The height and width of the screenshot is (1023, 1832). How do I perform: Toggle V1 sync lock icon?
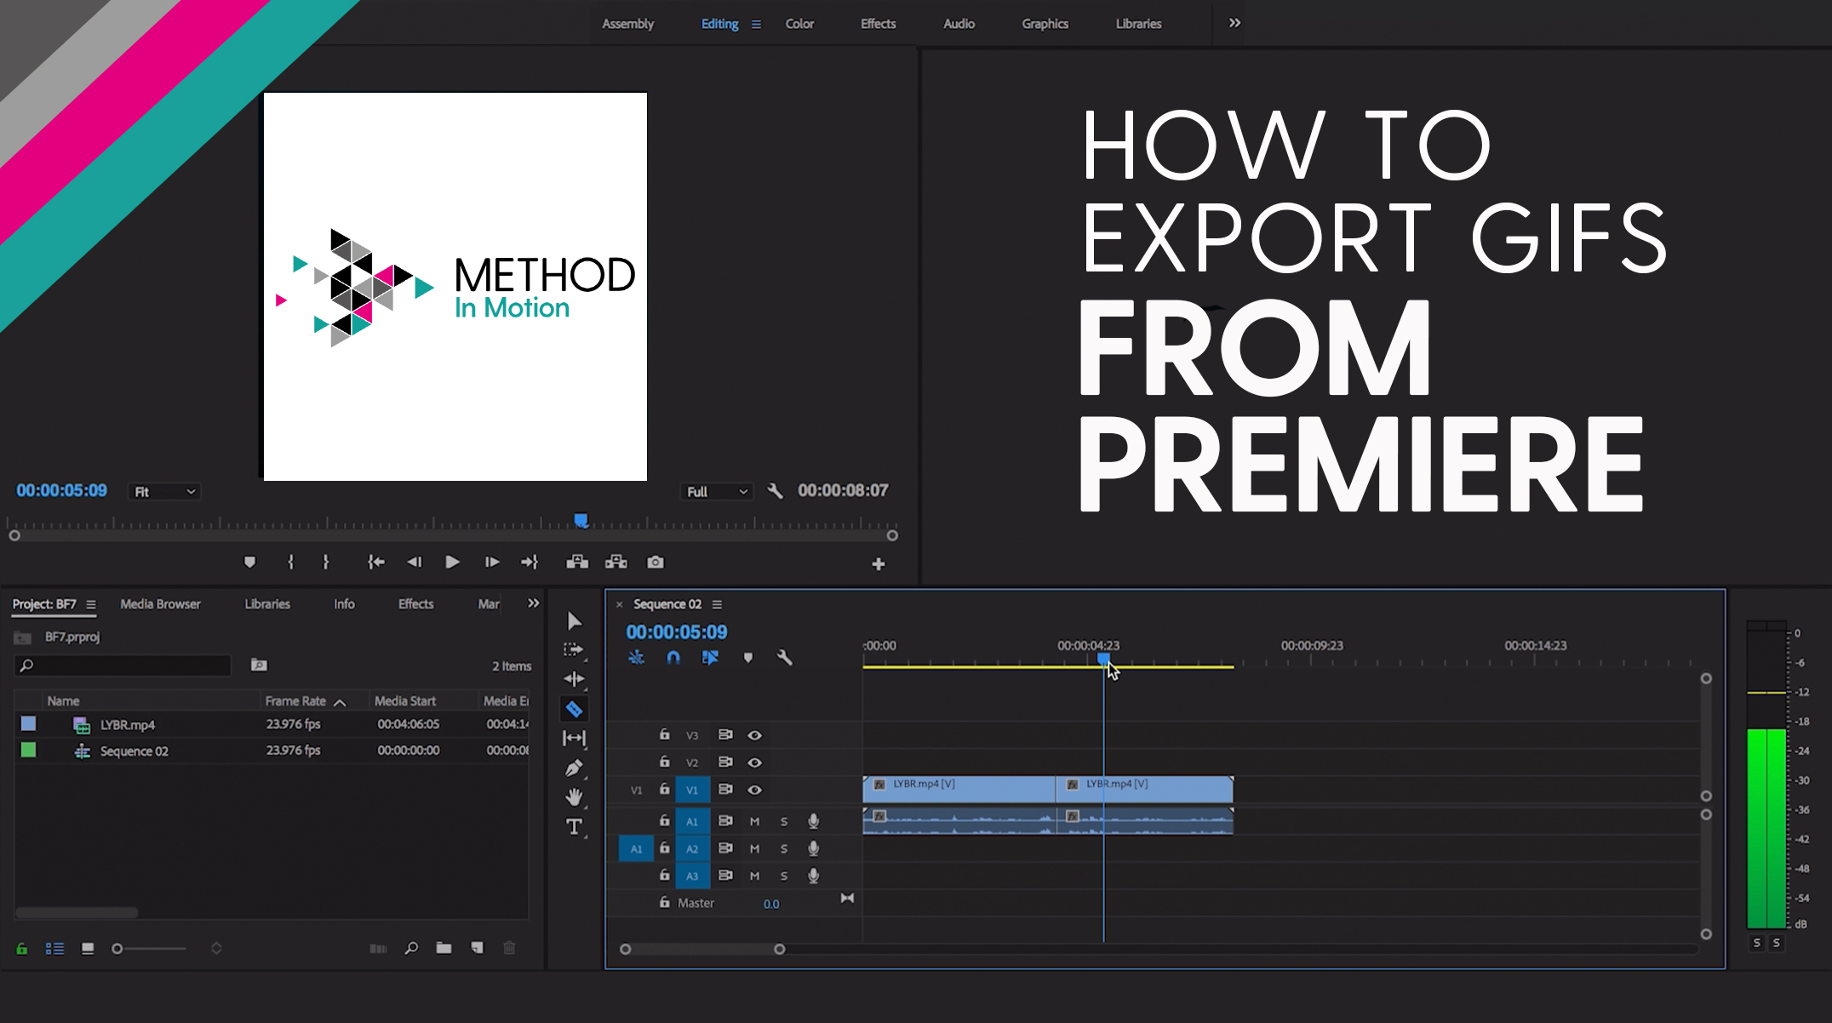725,790
